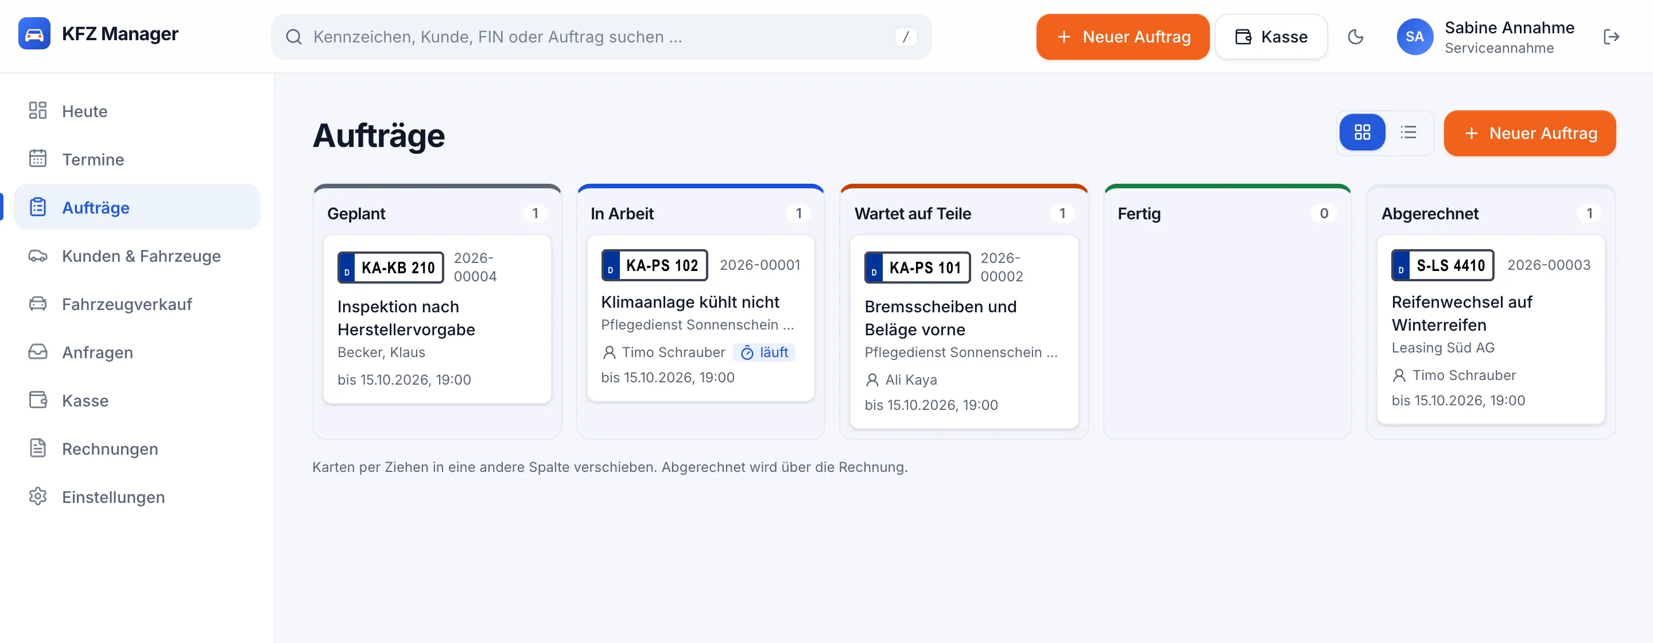Viewport: 1653px width, 643px height.
Task: Click the Ali Kaya mechanic name
Action: pyautogui.click(x=910, y=380)
